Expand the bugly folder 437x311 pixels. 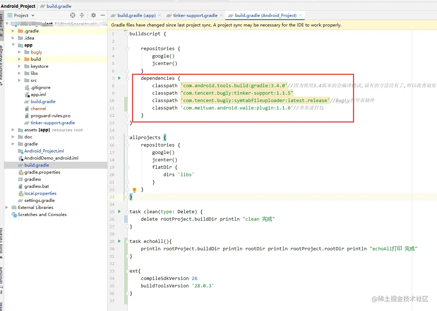tap(20, 52)
